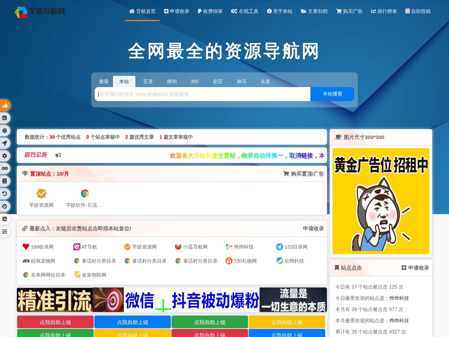Click the 本站搜索 search button
This screenshot has width=449, height=337.
coord(332,94)
